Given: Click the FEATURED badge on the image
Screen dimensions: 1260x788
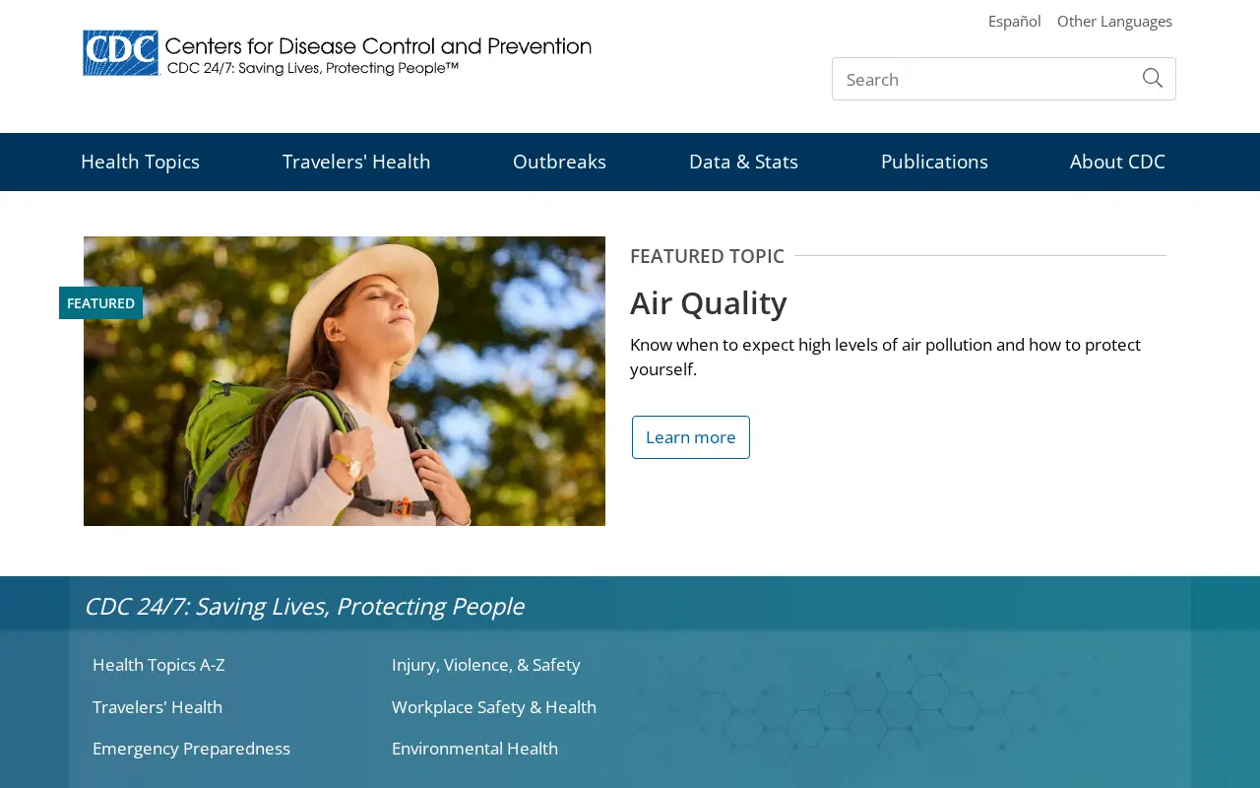Looking at the screenshot, I should click(x=100, y=303).
